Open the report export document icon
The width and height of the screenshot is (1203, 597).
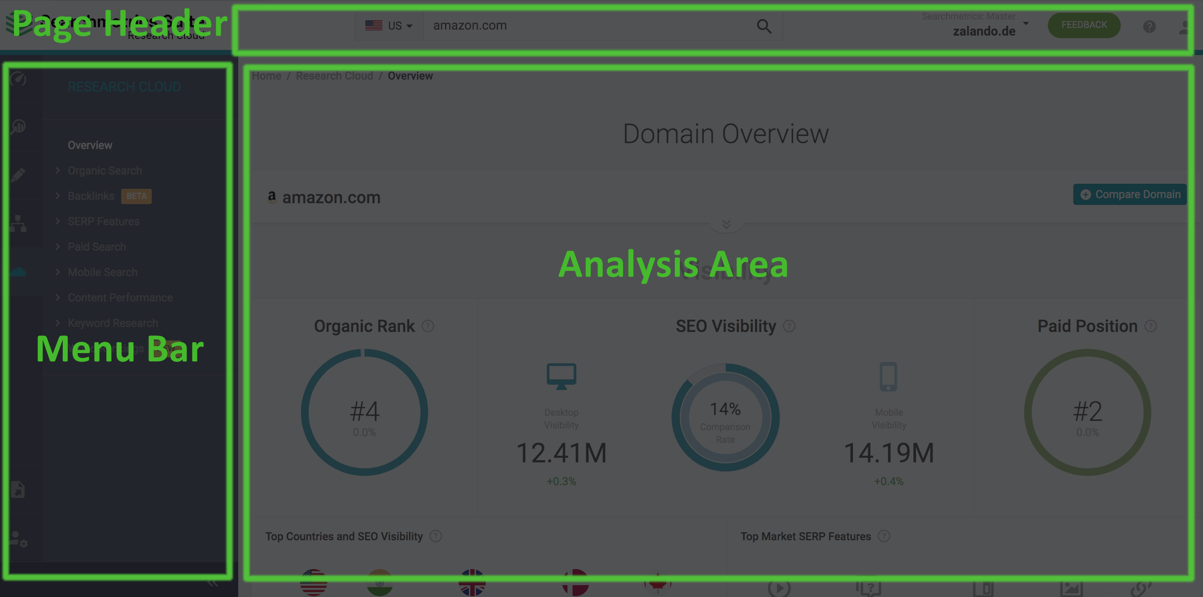coord(18,490)
